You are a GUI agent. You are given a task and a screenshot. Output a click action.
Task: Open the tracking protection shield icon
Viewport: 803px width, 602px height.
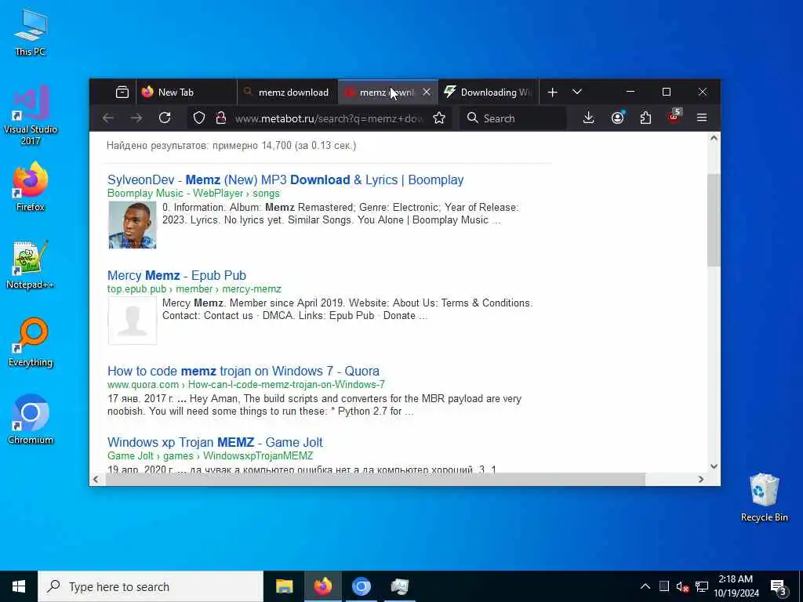click(x=199, y=118)
